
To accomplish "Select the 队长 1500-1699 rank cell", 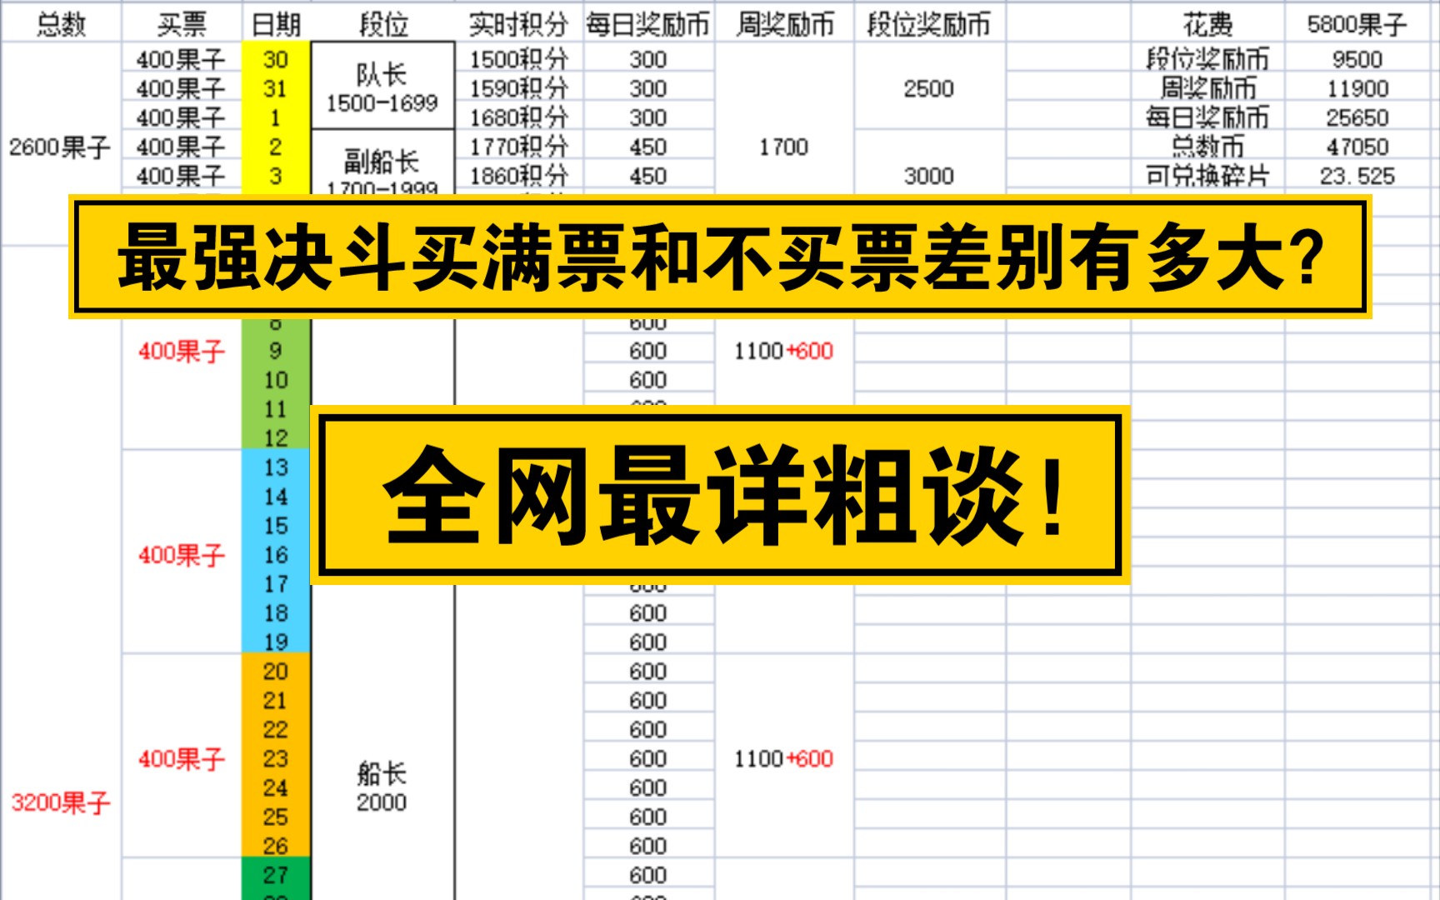I will coord(382,87).
